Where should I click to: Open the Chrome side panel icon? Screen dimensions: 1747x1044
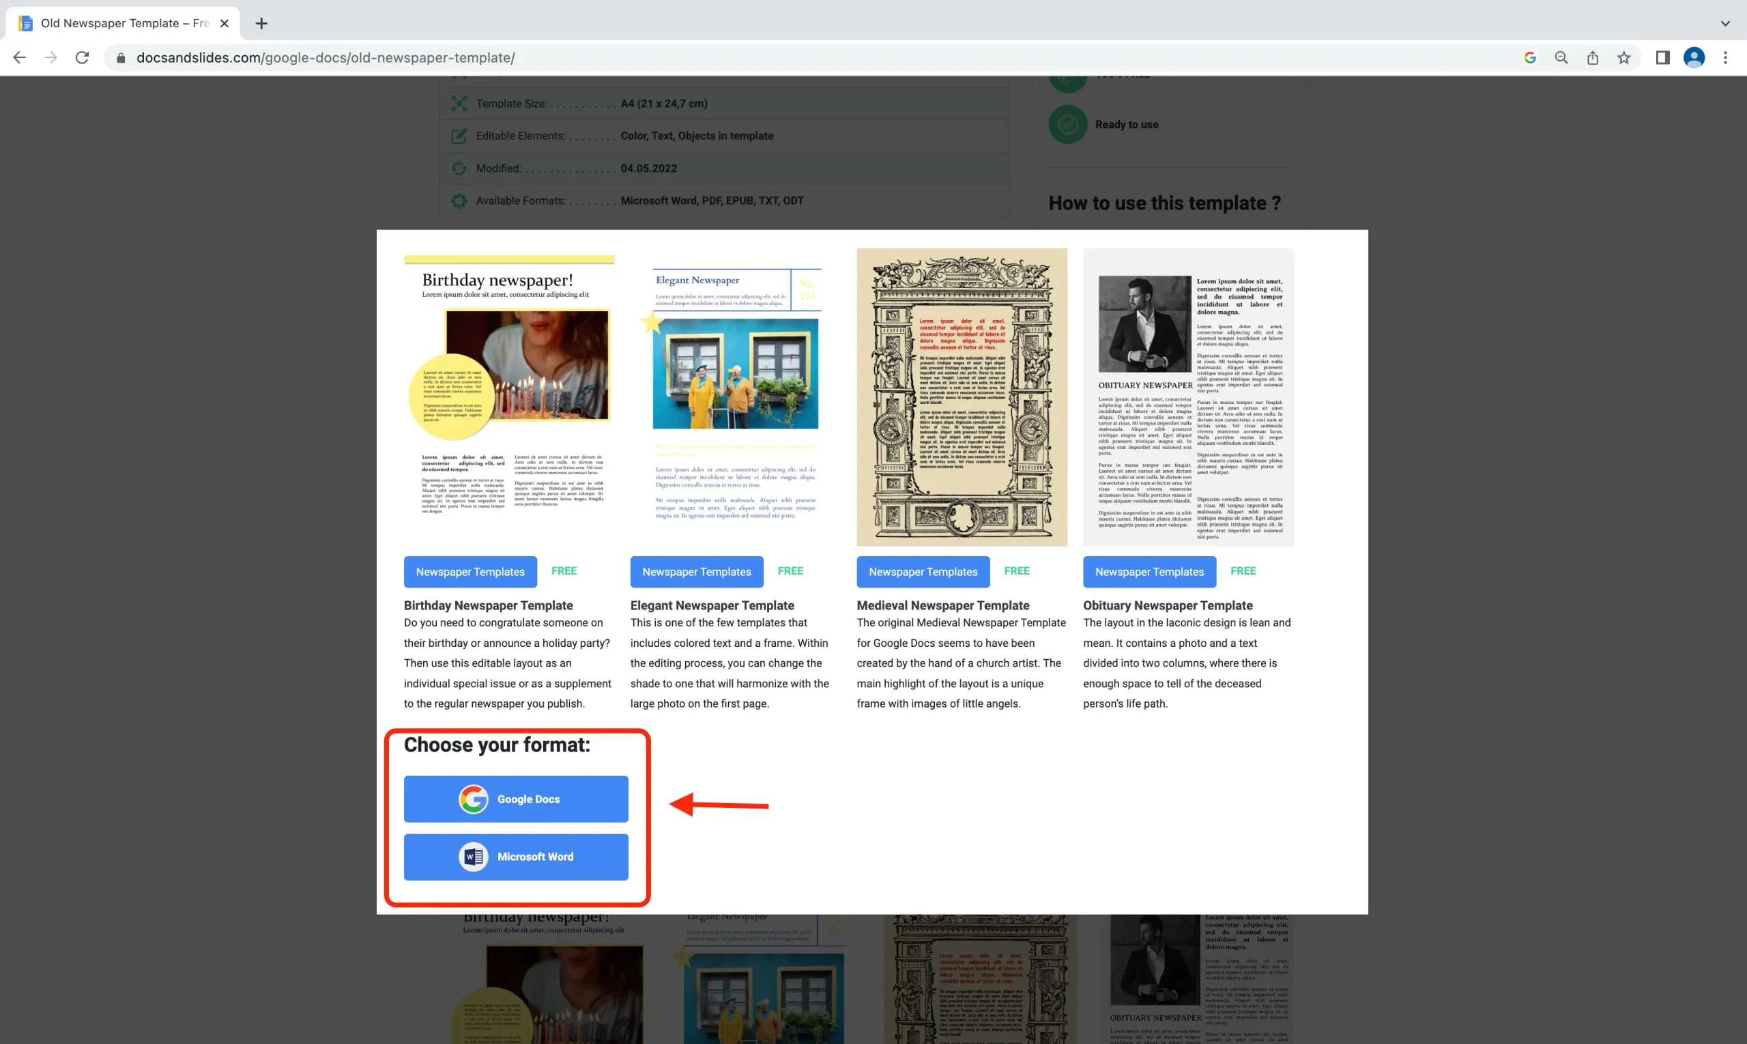[x=1662, y=58]
